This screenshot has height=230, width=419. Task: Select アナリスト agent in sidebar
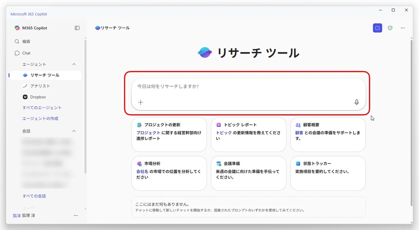coord(45,86)
